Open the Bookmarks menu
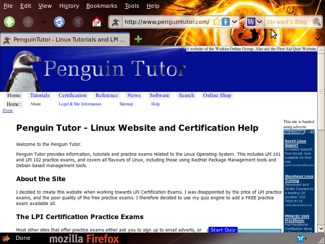 101,6
